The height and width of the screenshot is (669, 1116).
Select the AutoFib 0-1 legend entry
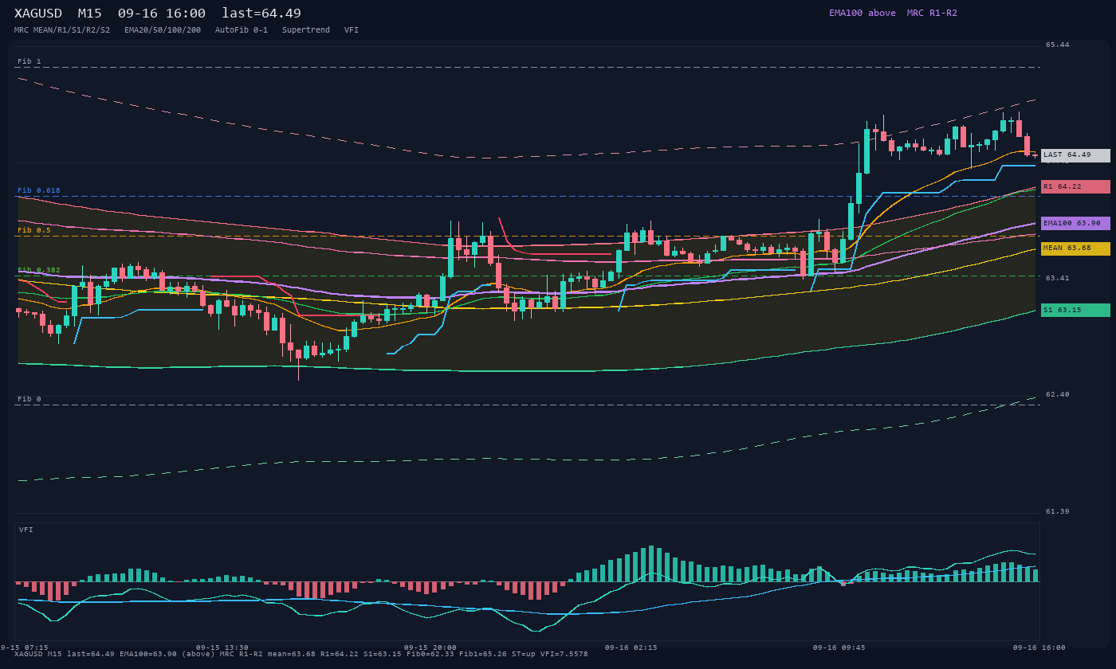[242, 30]
